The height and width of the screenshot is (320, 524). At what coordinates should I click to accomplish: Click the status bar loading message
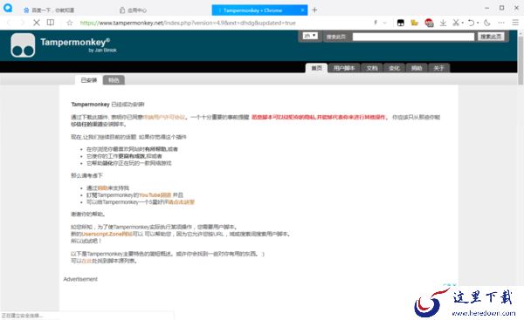coord(22,316)
